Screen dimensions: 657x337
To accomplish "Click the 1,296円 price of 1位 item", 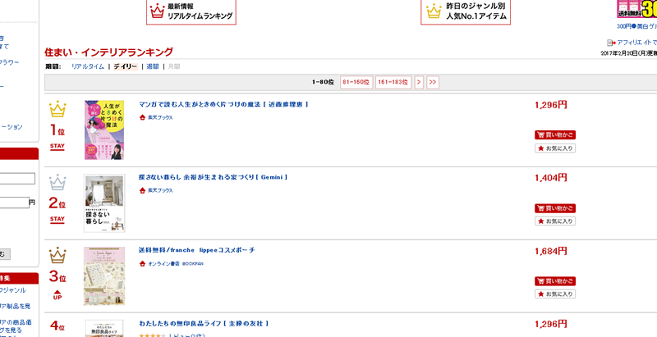I will click(x=550, y=105).
